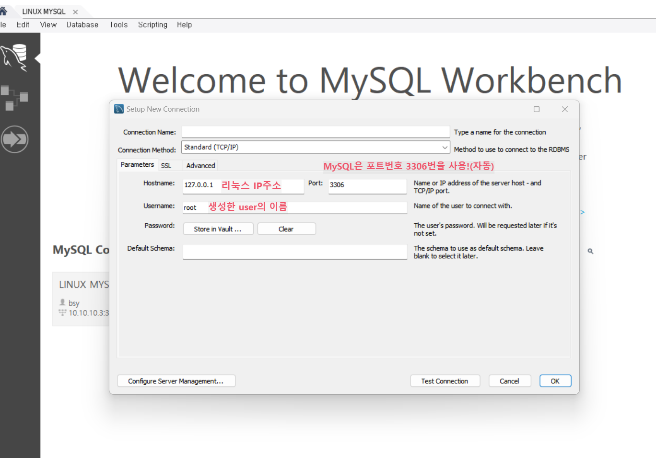
Task: Click the Clear password button
Action: tap(286, 229)
